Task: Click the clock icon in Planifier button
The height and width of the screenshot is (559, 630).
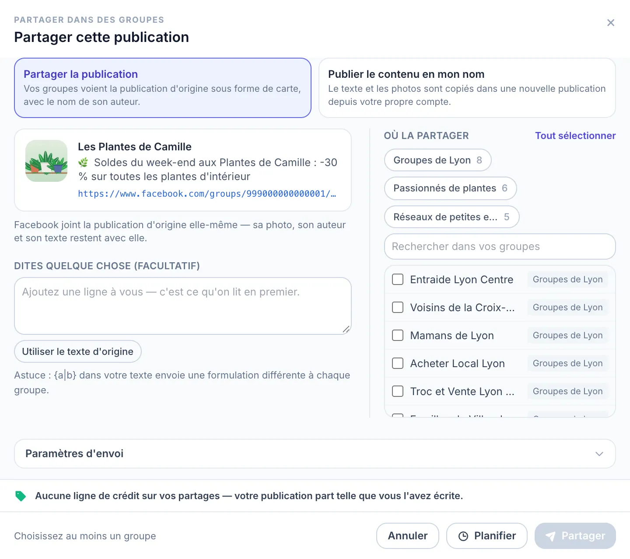Action: coord(463,536)
